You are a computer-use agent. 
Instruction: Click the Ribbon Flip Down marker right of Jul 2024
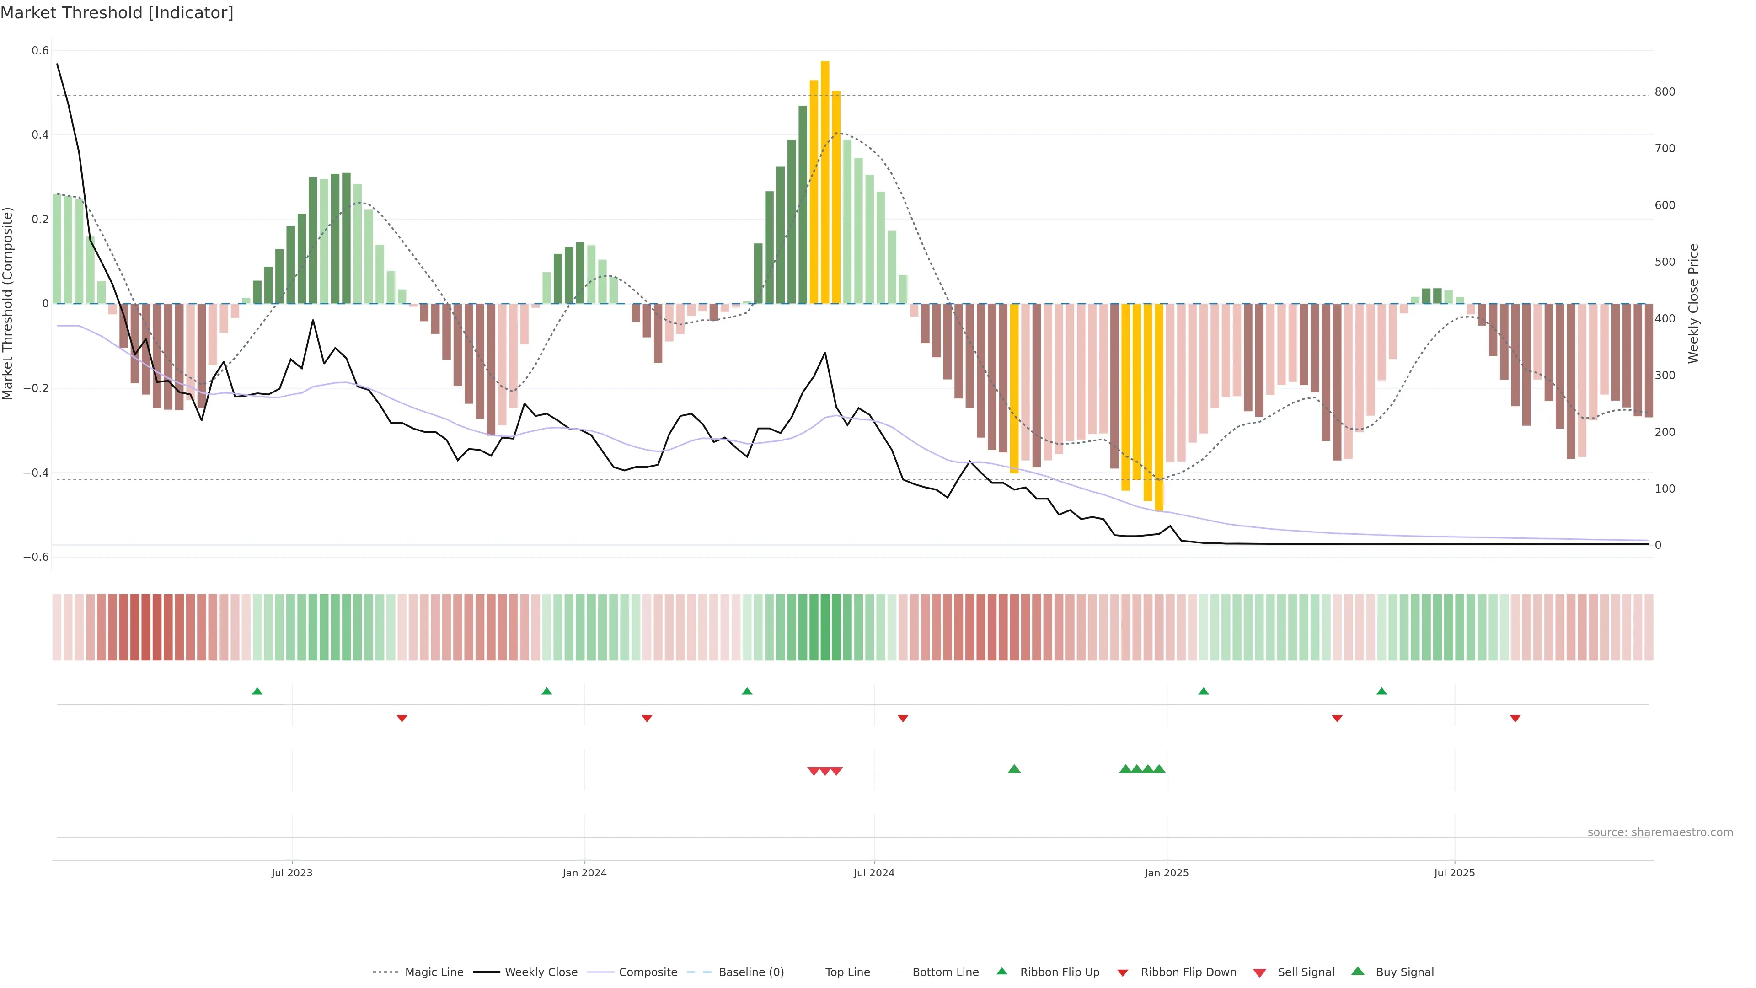pyautogui.click(x=903, y=719)
